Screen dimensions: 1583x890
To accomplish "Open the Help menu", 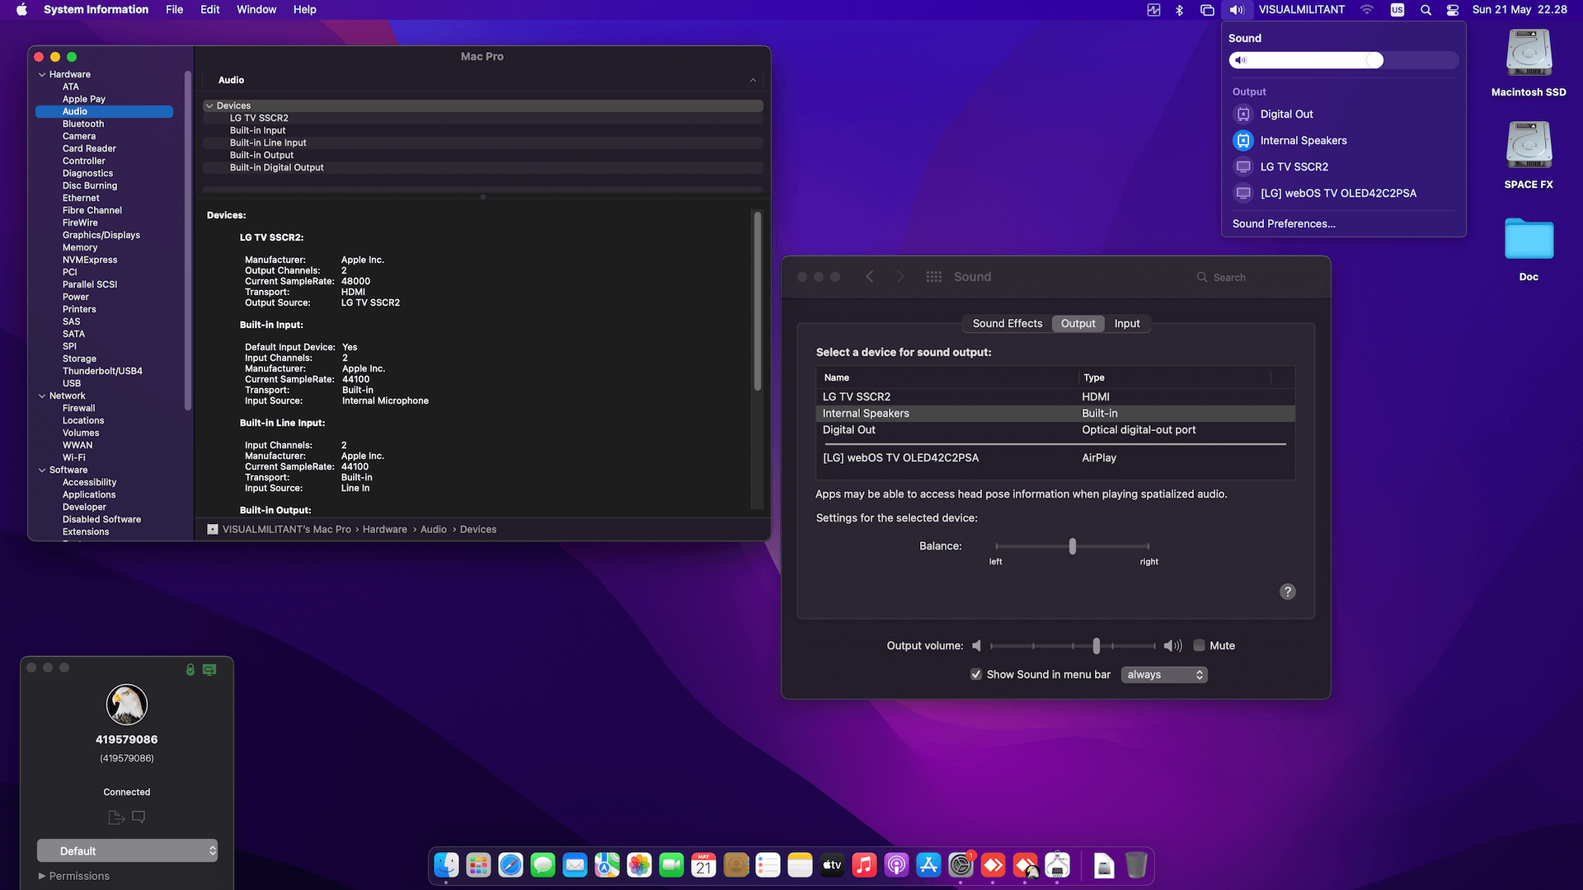I will (304, 10).
